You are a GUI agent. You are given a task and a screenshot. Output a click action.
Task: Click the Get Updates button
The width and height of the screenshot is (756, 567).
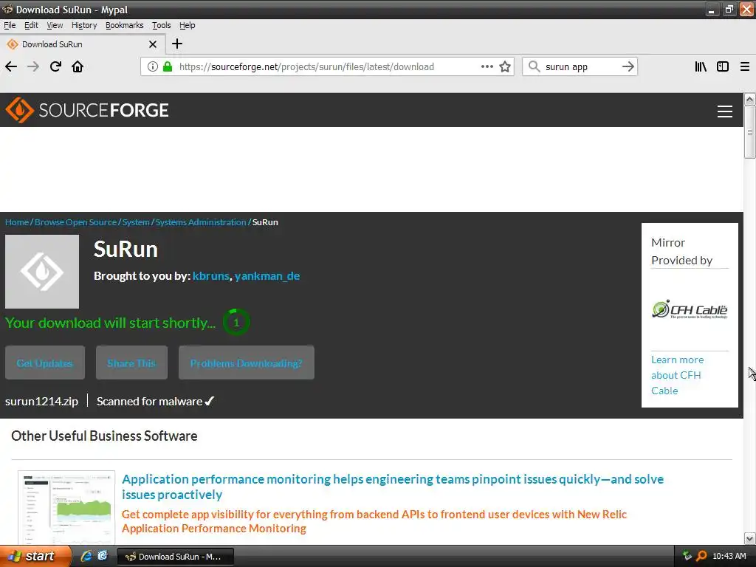click(45, 362)
